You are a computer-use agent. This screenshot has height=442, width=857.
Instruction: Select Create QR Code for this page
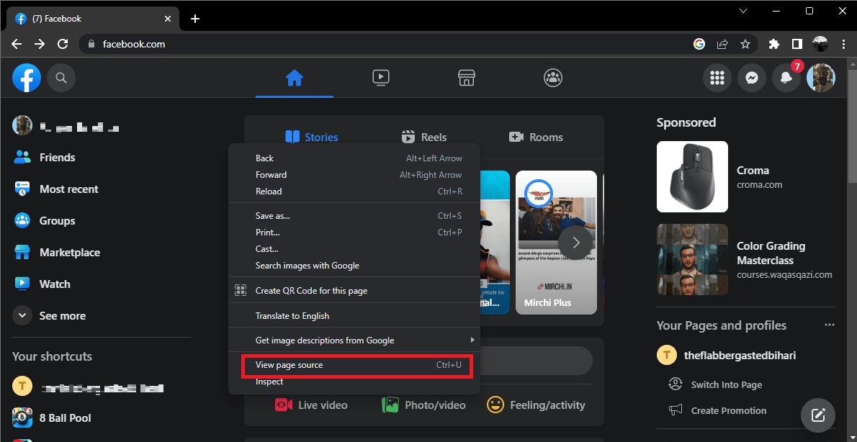[354, 291]
